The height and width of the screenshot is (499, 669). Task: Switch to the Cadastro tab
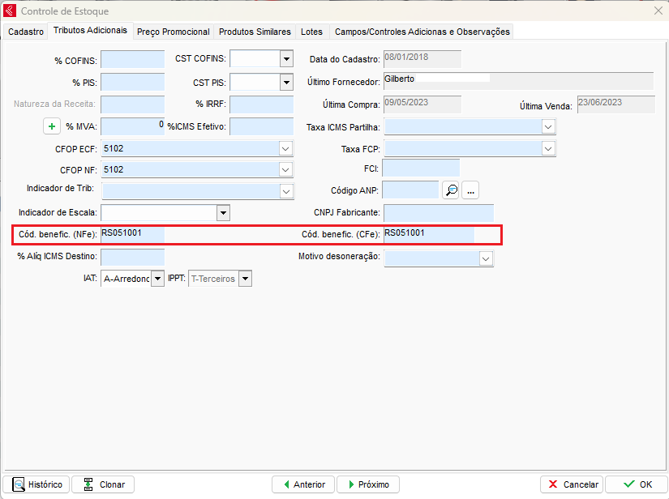click(x=26, y=32)
